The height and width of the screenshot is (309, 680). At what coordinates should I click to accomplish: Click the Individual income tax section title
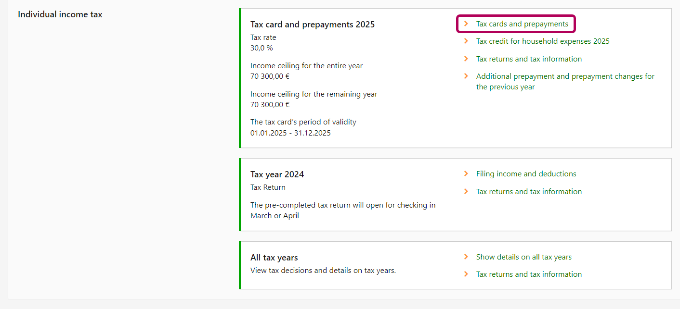pyautogui.click(x=60, y=14)
